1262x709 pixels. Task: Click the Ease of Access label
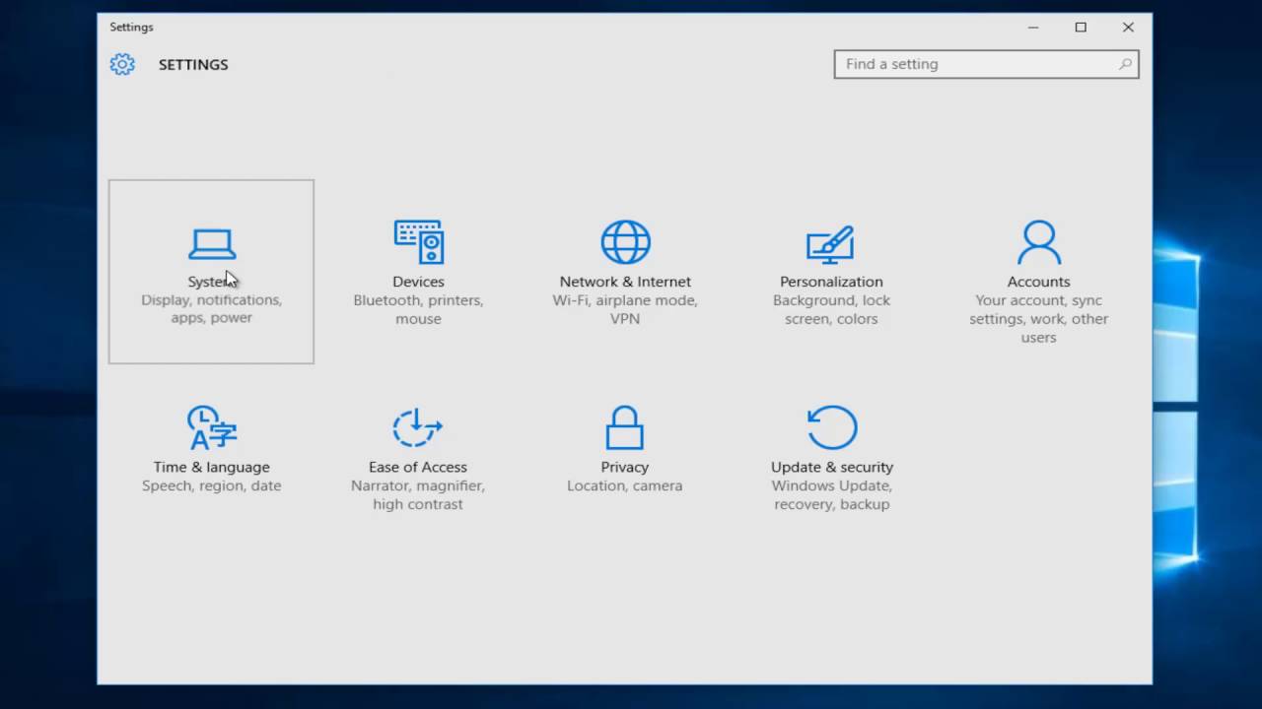tap(418, 467)
